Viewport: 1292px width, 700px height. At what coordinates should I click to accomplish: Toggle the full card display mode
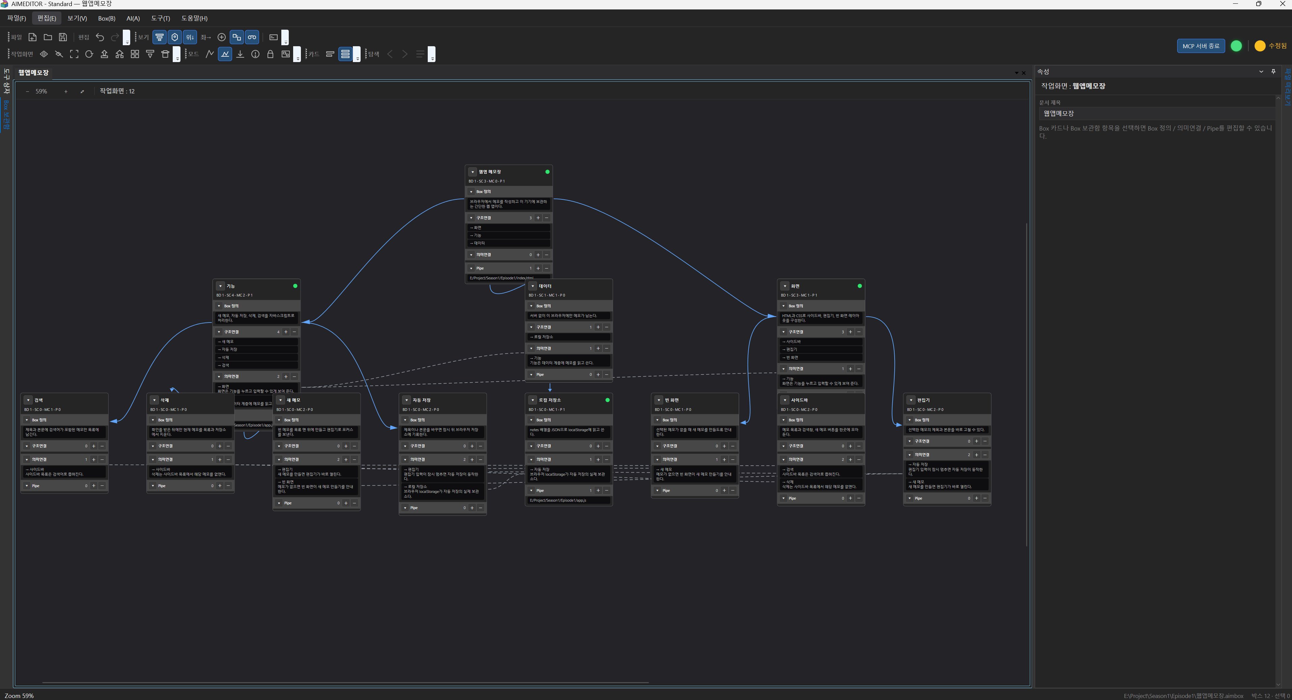click(345, 54)
